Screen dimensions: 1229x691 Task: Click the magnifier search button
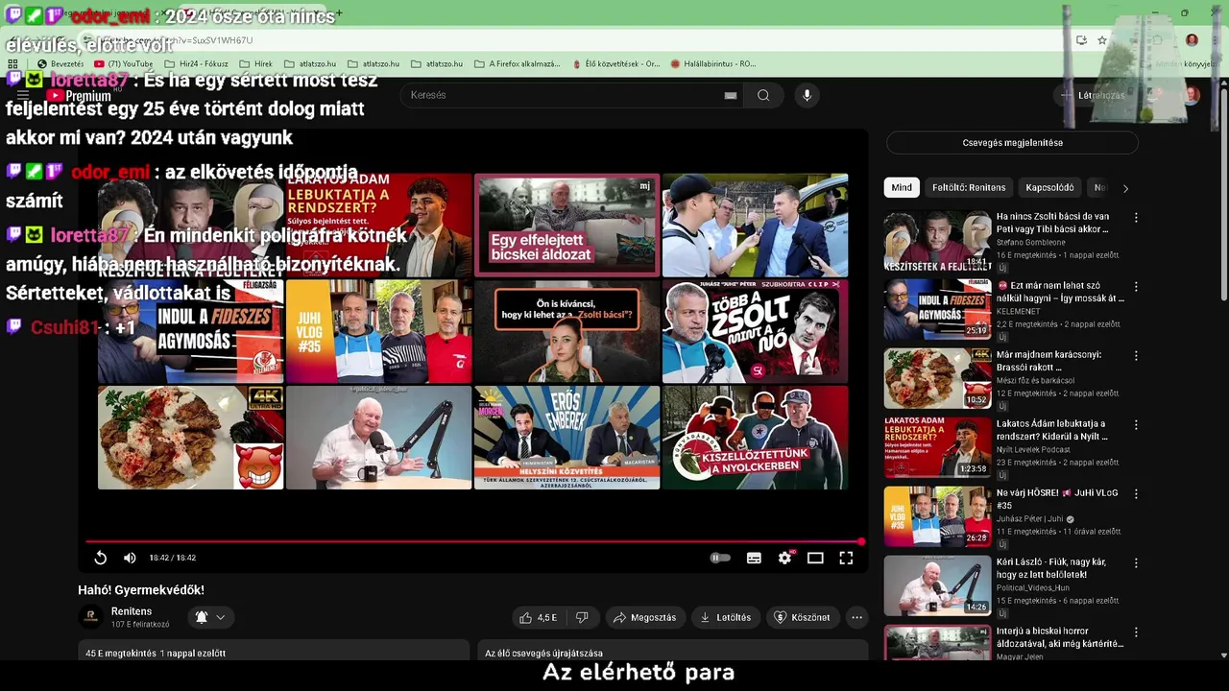(x=763, y=95)
